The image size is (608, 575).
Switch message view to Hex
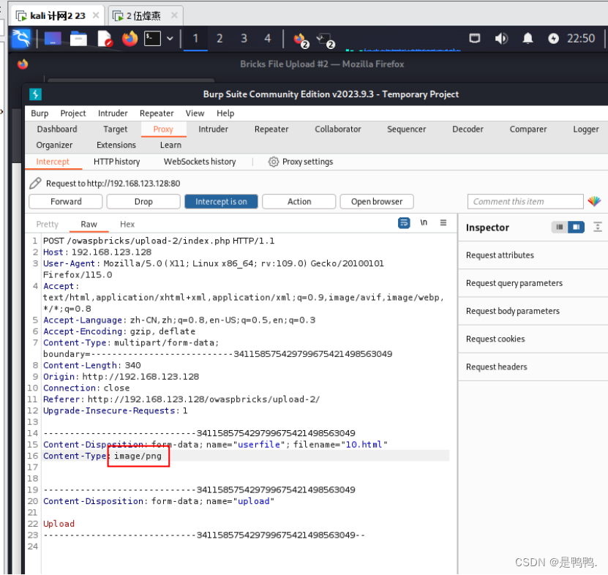127,225
